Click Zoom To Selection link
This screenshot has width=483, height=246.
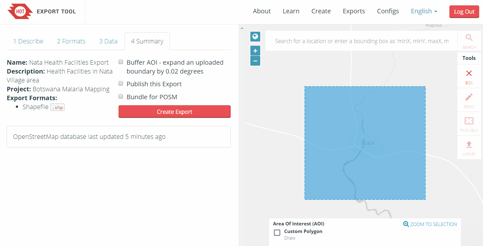click(x=430, y=224)
